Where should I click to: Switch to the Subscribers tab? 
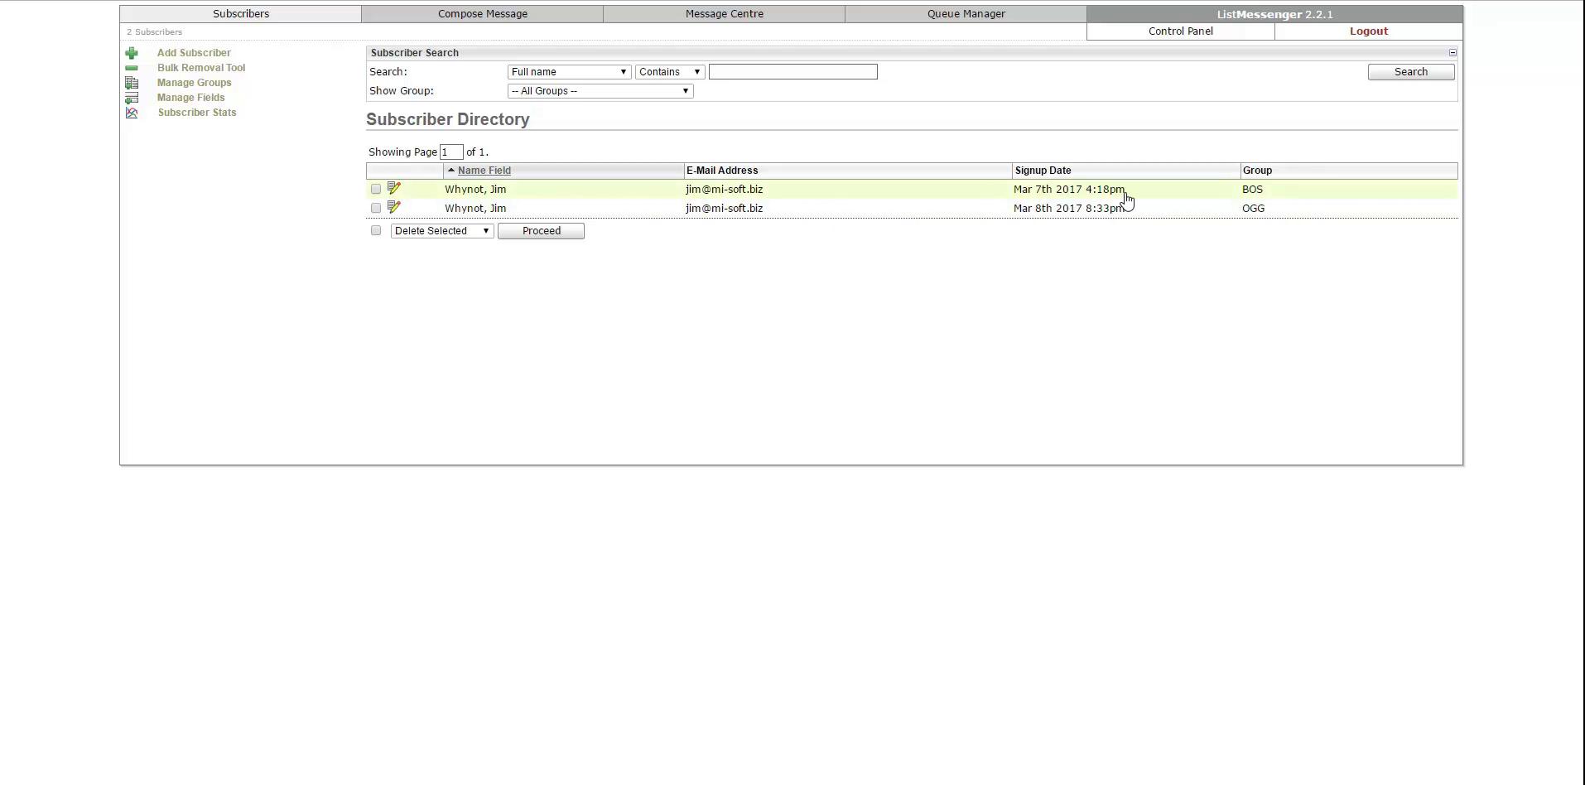pyautogui.click(x=241, y=14)
